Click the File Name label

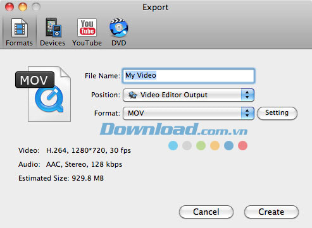[x=103, y=76]
